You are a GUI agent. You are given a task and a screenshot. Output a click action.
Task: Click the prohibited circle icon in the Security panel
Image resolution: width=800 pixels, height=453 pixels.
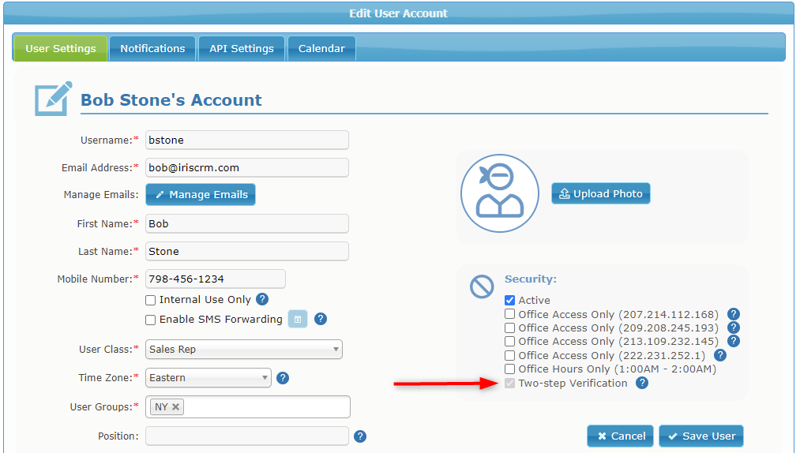pyautogui.click(x=483, y=286)
